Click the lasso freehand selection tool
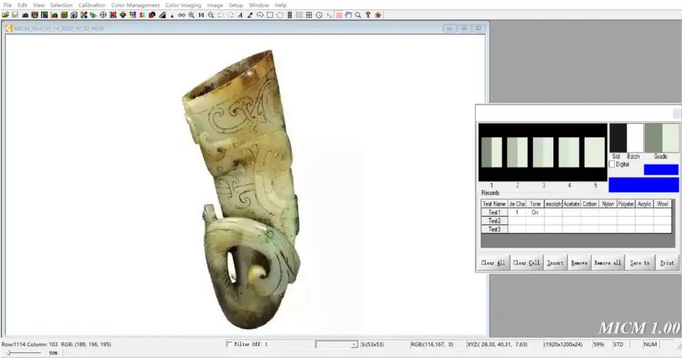This screenshot has width=682, height=358. 260,15
